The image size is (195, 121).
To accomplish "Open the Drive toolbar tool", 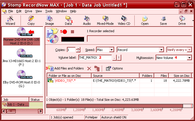I will [182, 20].
